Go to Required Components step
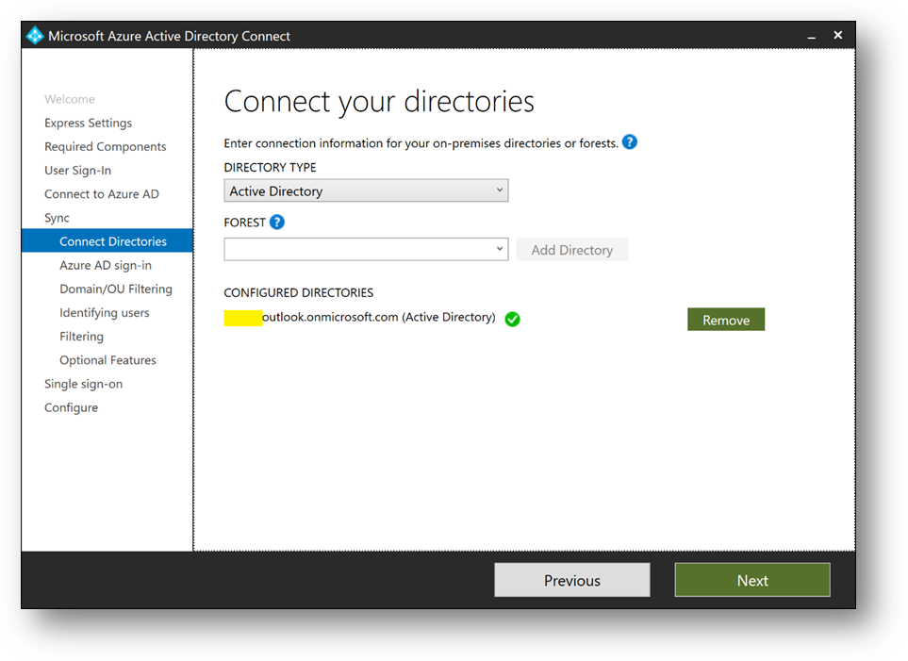Image resolution: width=908 pixels, height=661 pixels. click(x=106, y=146)
